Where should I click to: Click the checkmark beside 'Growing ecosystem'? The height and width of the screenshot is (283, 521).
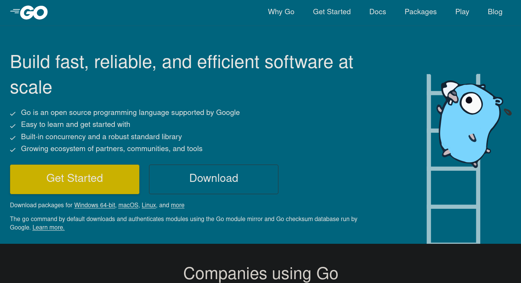[x=13, y=150]
